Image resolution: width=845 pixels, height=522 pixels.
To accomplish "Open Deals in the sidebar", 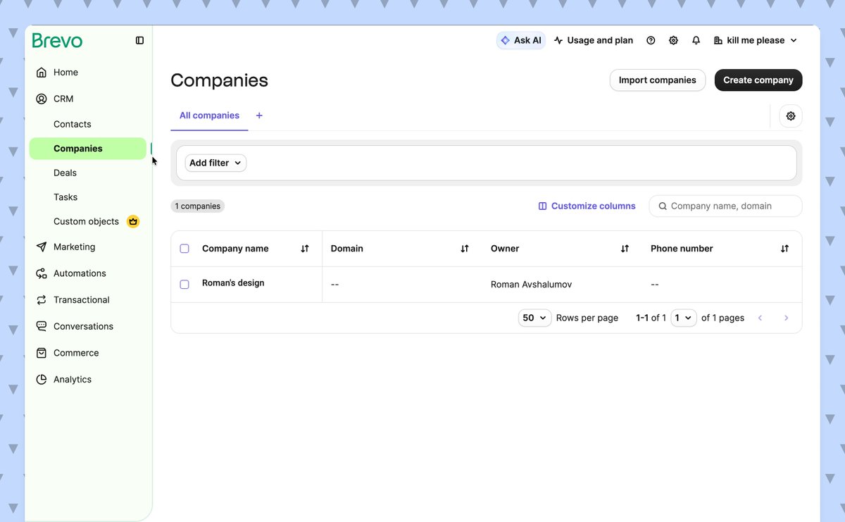I will 65,173.
